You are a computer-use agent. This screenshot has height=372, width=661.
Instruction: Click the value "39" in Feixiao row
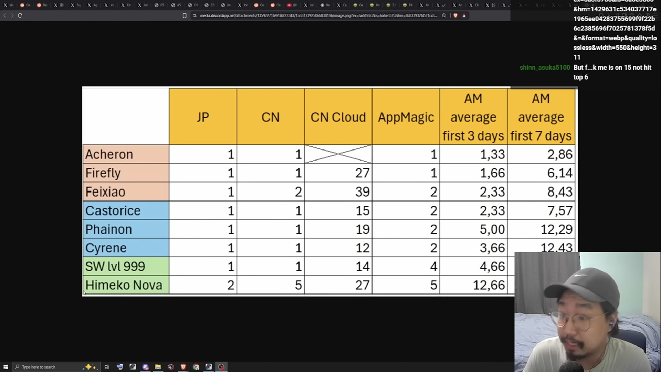pos(363,192)
